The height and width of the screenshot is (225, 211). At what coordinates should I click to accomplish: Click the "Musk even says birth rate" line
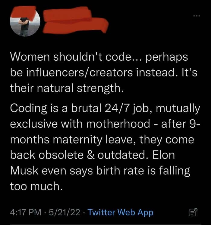point(100,171)
